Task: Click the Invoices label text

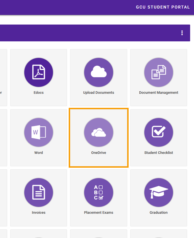Action: click(39, 213)
